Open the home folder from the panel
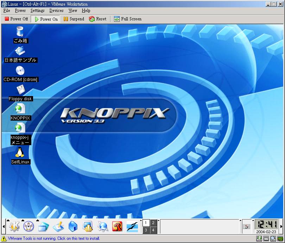Viewport: 285px width, 243px height. tap(73, 226)
